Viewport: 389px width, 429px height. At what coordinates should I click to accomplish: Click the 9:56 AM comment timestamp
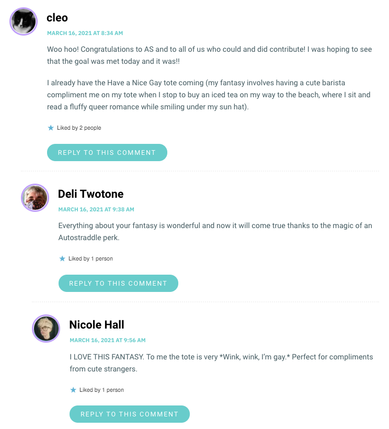108,340
